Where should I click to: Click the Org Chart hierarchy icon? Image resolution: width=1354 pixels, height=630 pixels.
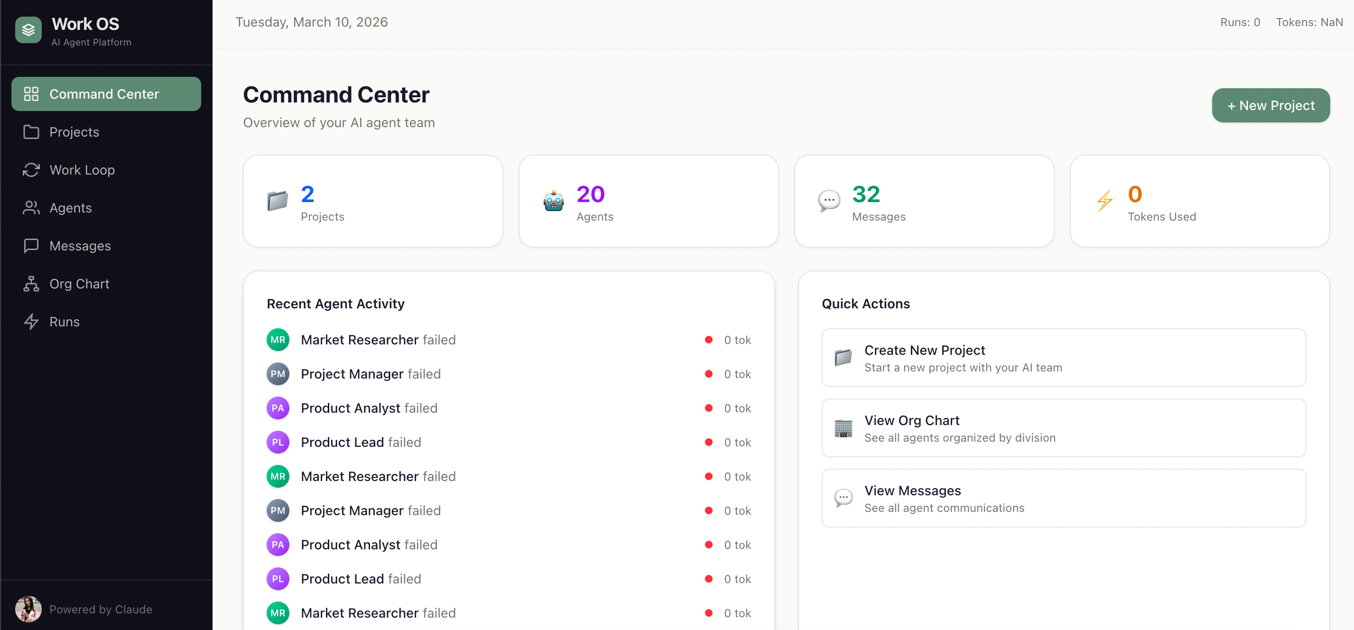(31, 283)
